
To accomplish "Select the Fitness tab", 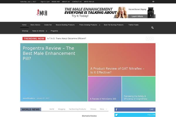I will [x=93, y=109].
